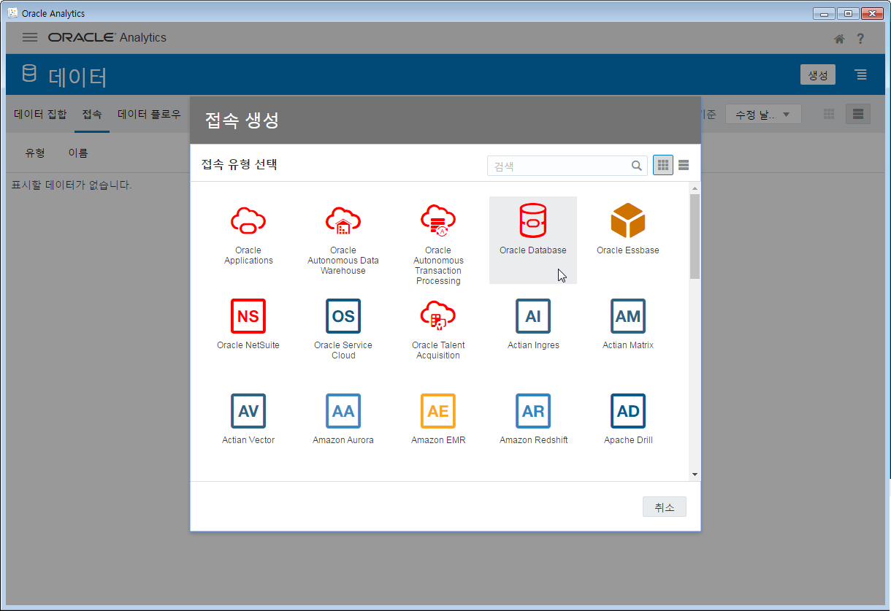Go to the Home page icon

(840, 39)
